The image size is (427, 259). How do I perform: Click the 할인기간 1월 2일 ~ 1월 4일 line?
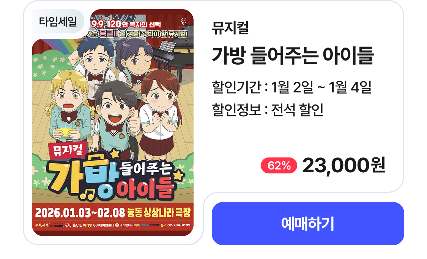pos(291,87)
